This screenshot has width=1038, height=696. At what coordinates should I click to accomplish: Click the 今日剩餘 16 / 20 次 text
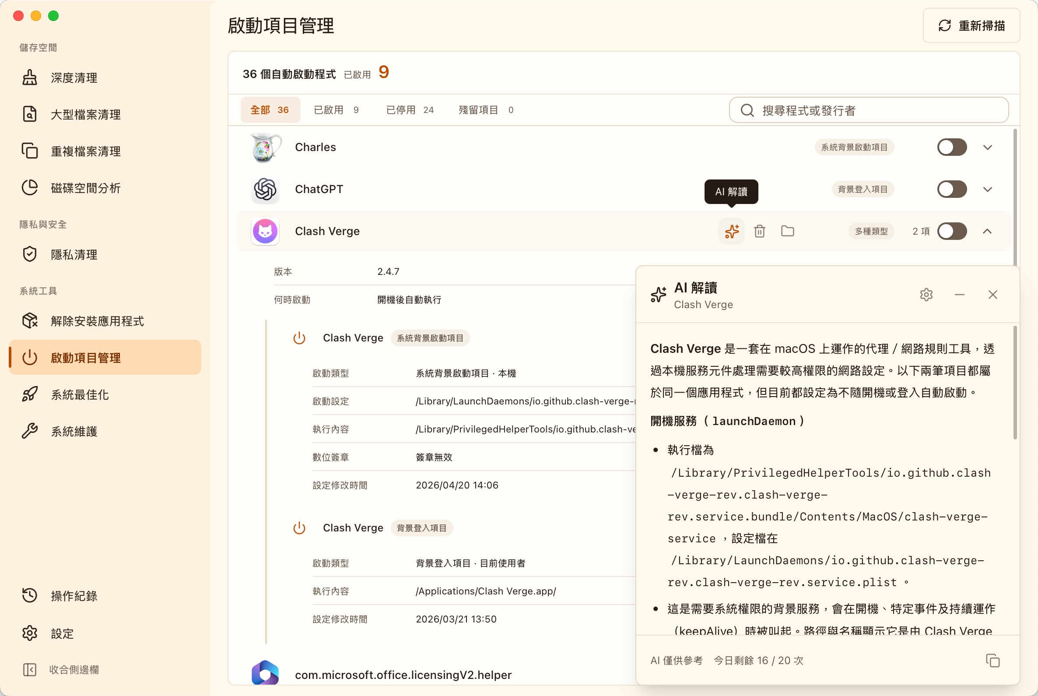click(758, 661)
